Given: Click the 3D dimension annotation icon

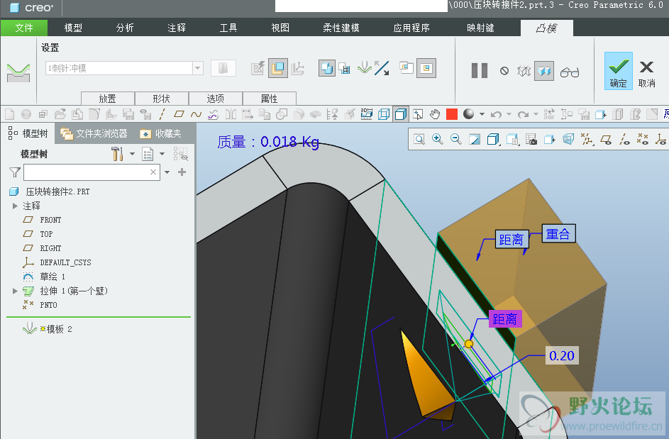Looking at the screenshot, I should point(367,114).
